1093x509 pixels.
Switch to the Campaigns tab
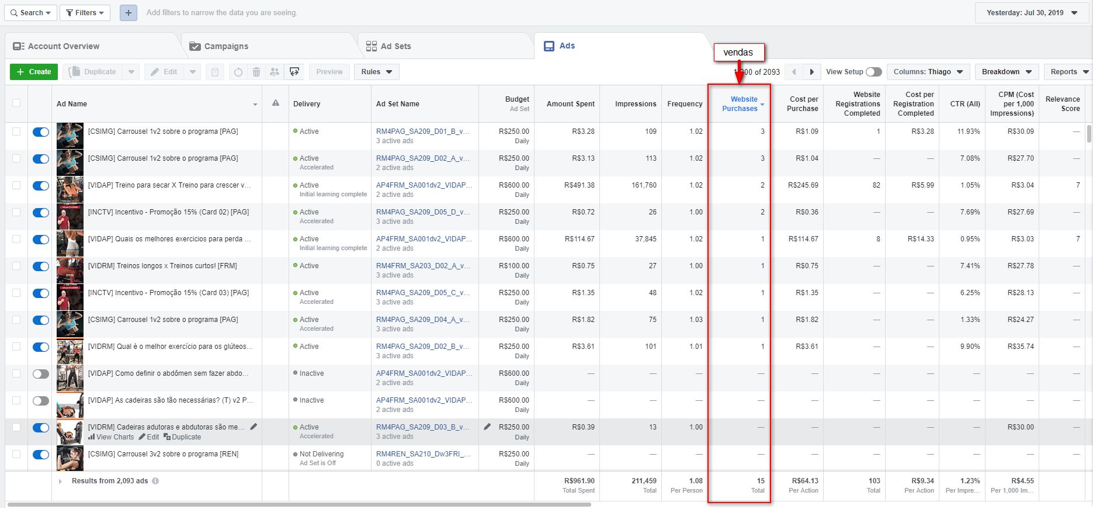(226, 46)
